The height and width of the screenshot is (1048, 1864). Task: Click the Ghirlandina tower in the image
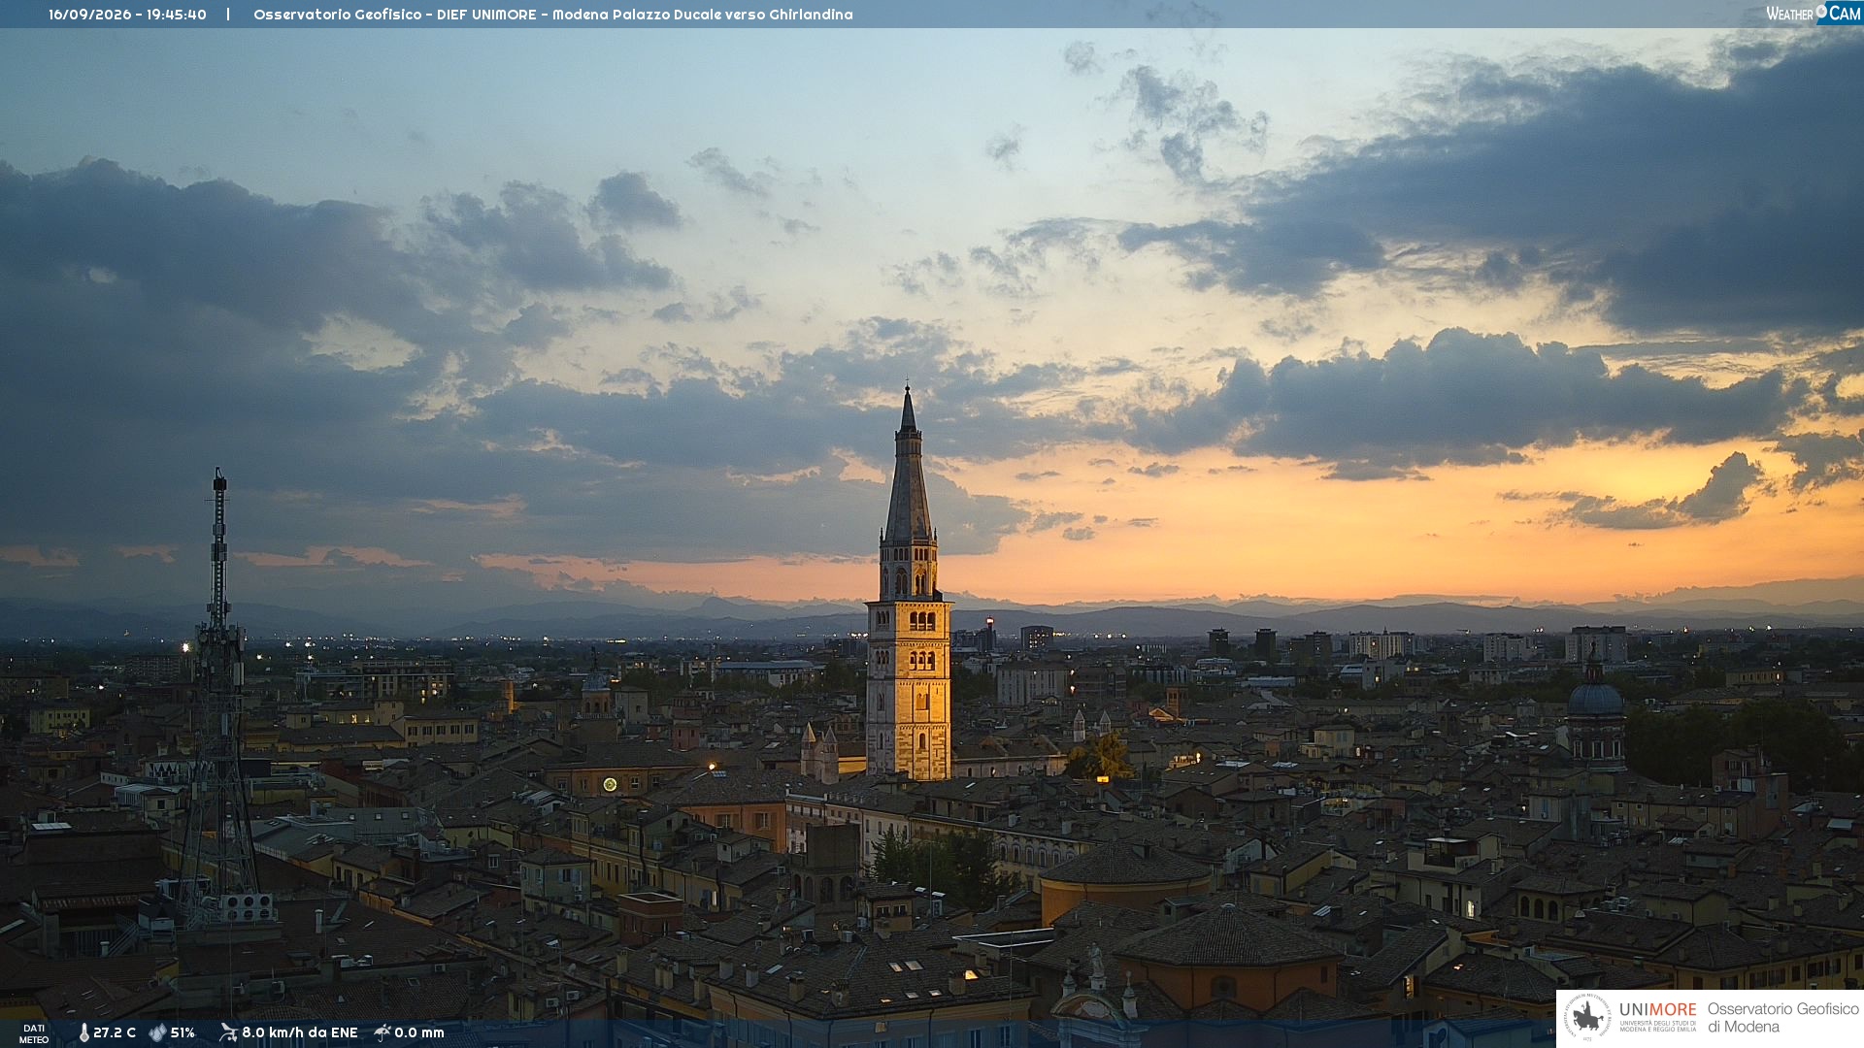tap(909, 592)
